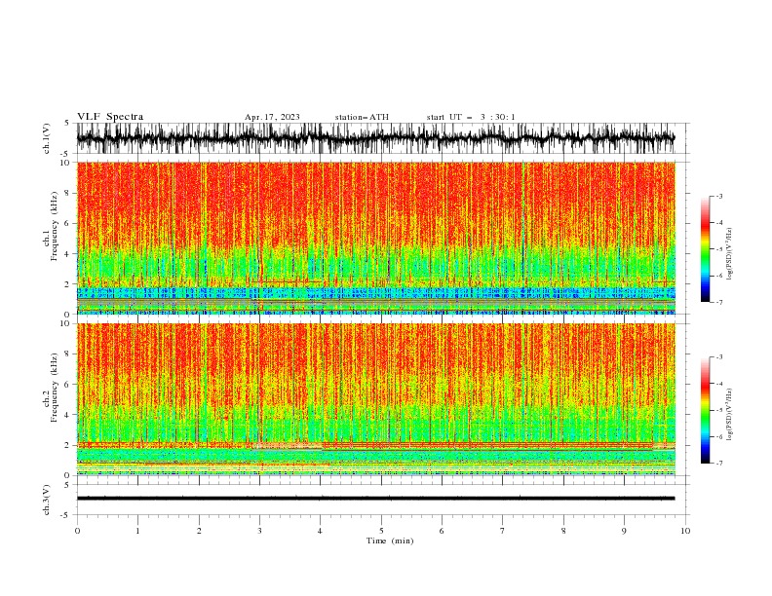This screenshot has width=772, height=596.
Task: Click the '6' kHz tick of ch.2 spectrogram
Action: click(67, 384)
